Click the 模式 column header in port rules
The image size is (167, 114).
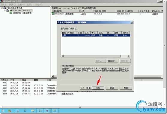(x=102, y=33)
